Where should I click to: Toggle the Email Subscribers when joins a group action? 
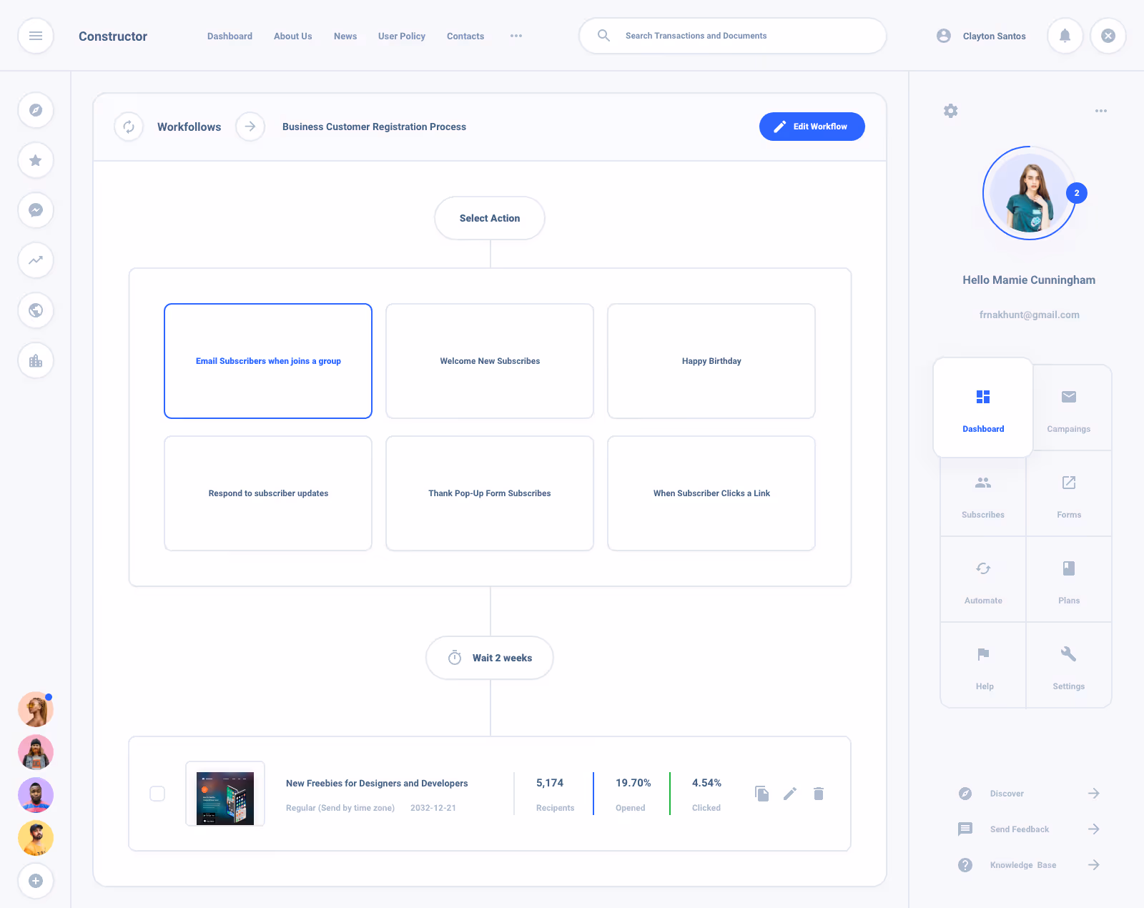click(x=268, y=361)
